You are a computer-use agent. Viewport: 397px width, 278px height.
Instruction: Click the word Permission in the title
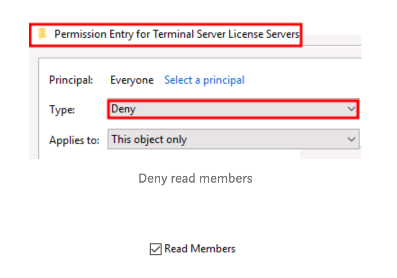click(77, 34)
